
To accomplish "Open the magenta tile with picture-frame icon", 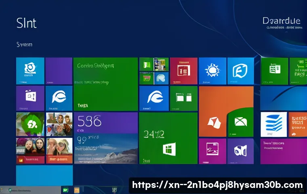I will pyautogui.click(x=212, y=151).
